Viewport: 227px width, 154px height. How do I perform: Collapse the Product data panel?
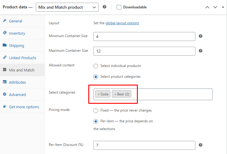tap(223, 7)
